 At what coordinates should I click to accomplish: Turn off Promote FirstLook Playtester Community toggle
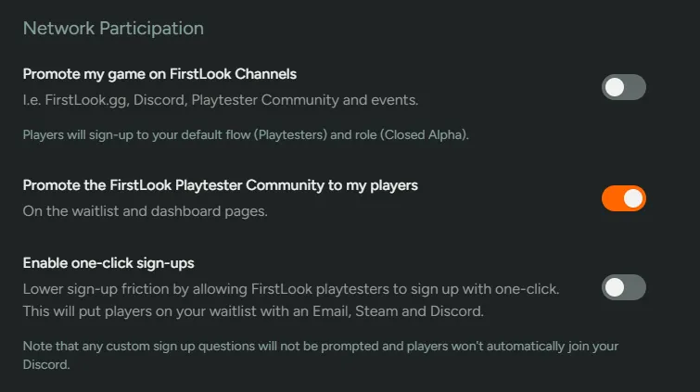tap(623, 198)
